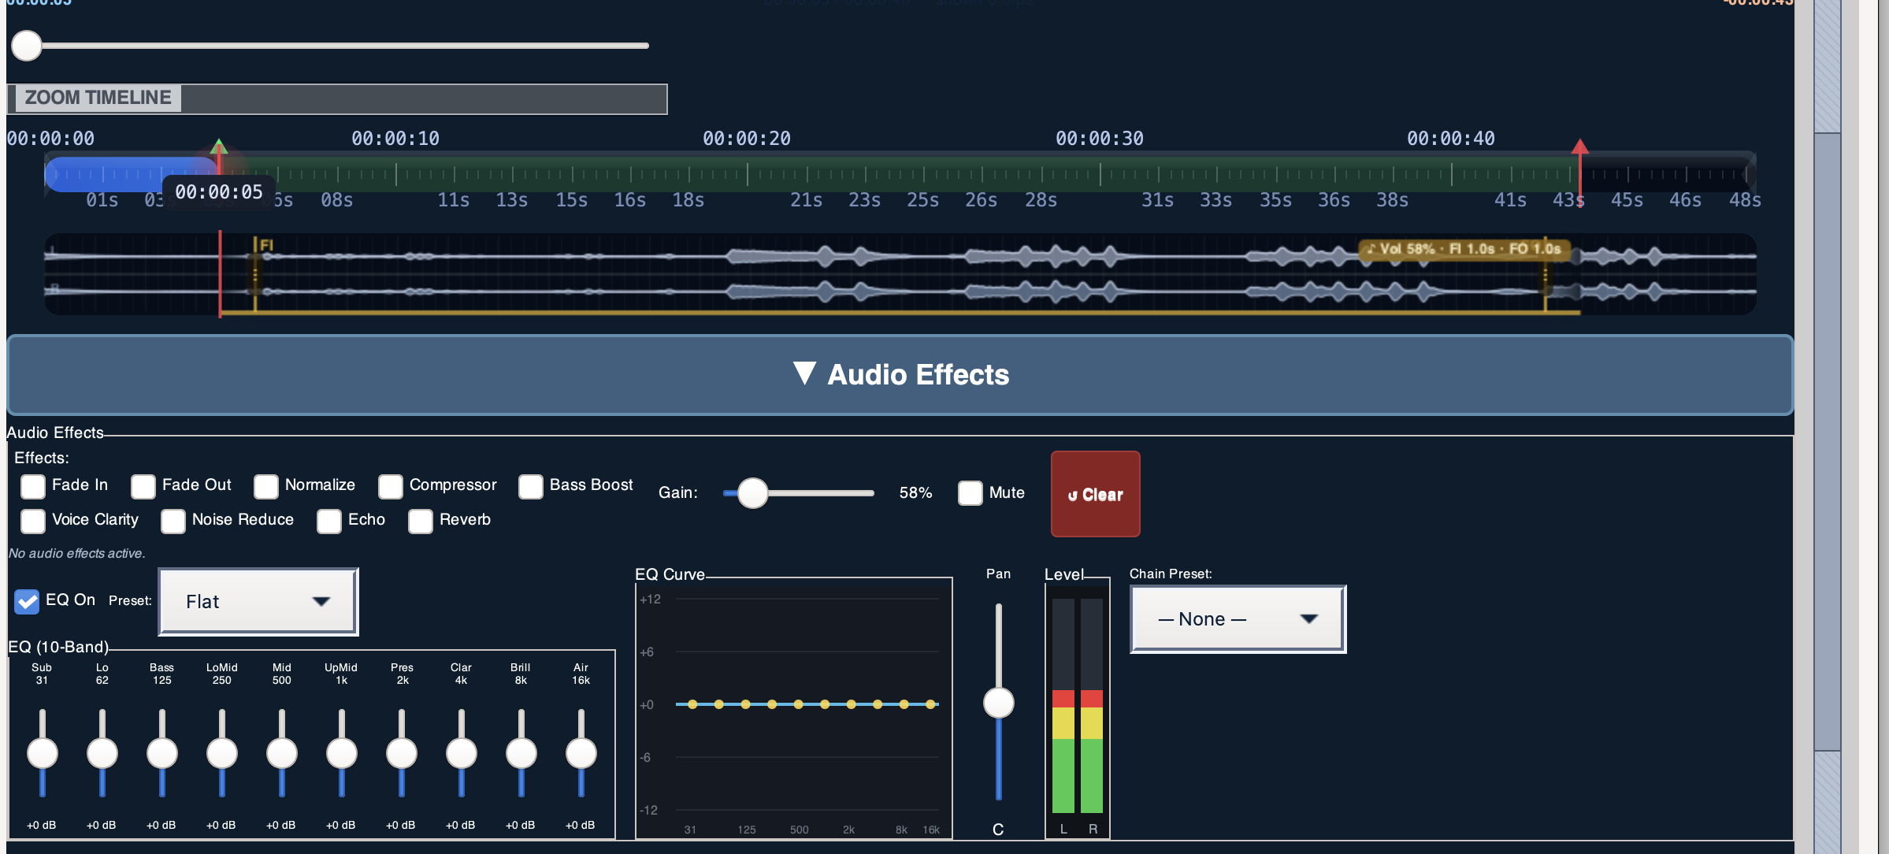The height and width of the screenshot is (854, 1889).
Task: Collapse the Audio Effects panel
Action: pos(900,376)
